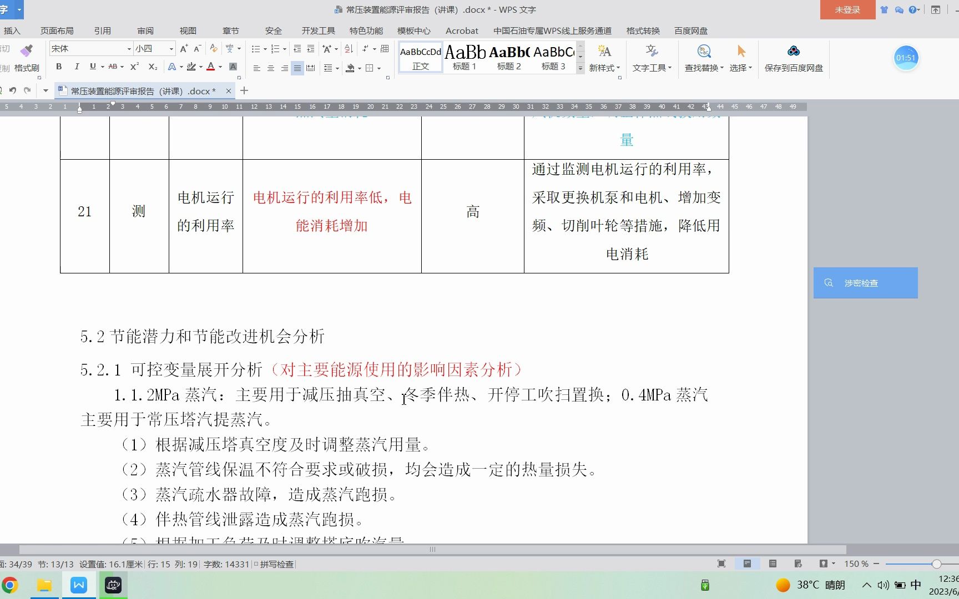959x599 pixels.
Task: Expand the 选择 dropdown
Action: pos(750,68)
